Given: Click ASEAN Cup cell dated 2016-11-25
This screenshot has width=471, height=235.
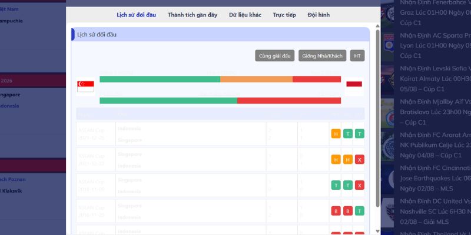Looking at the screenshot, I should tap(95, 211).
